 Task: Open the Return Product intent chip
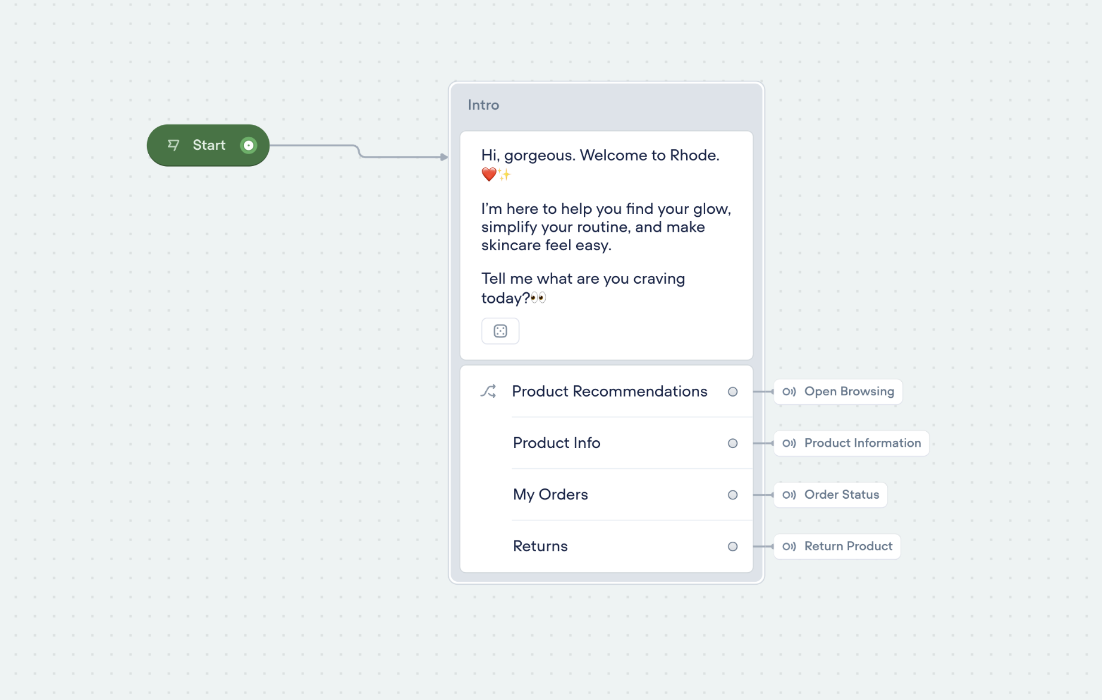click(x=837, y=547)
